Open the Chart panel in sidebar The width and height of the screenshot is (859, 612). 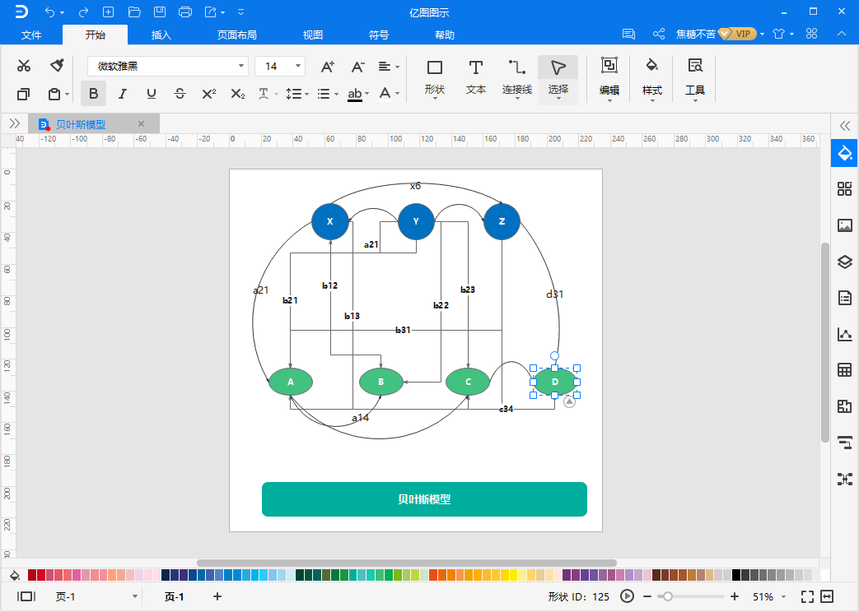click(844, 334)
